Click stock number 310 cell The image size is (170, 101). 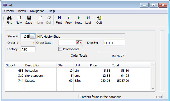tap(15, 76)
